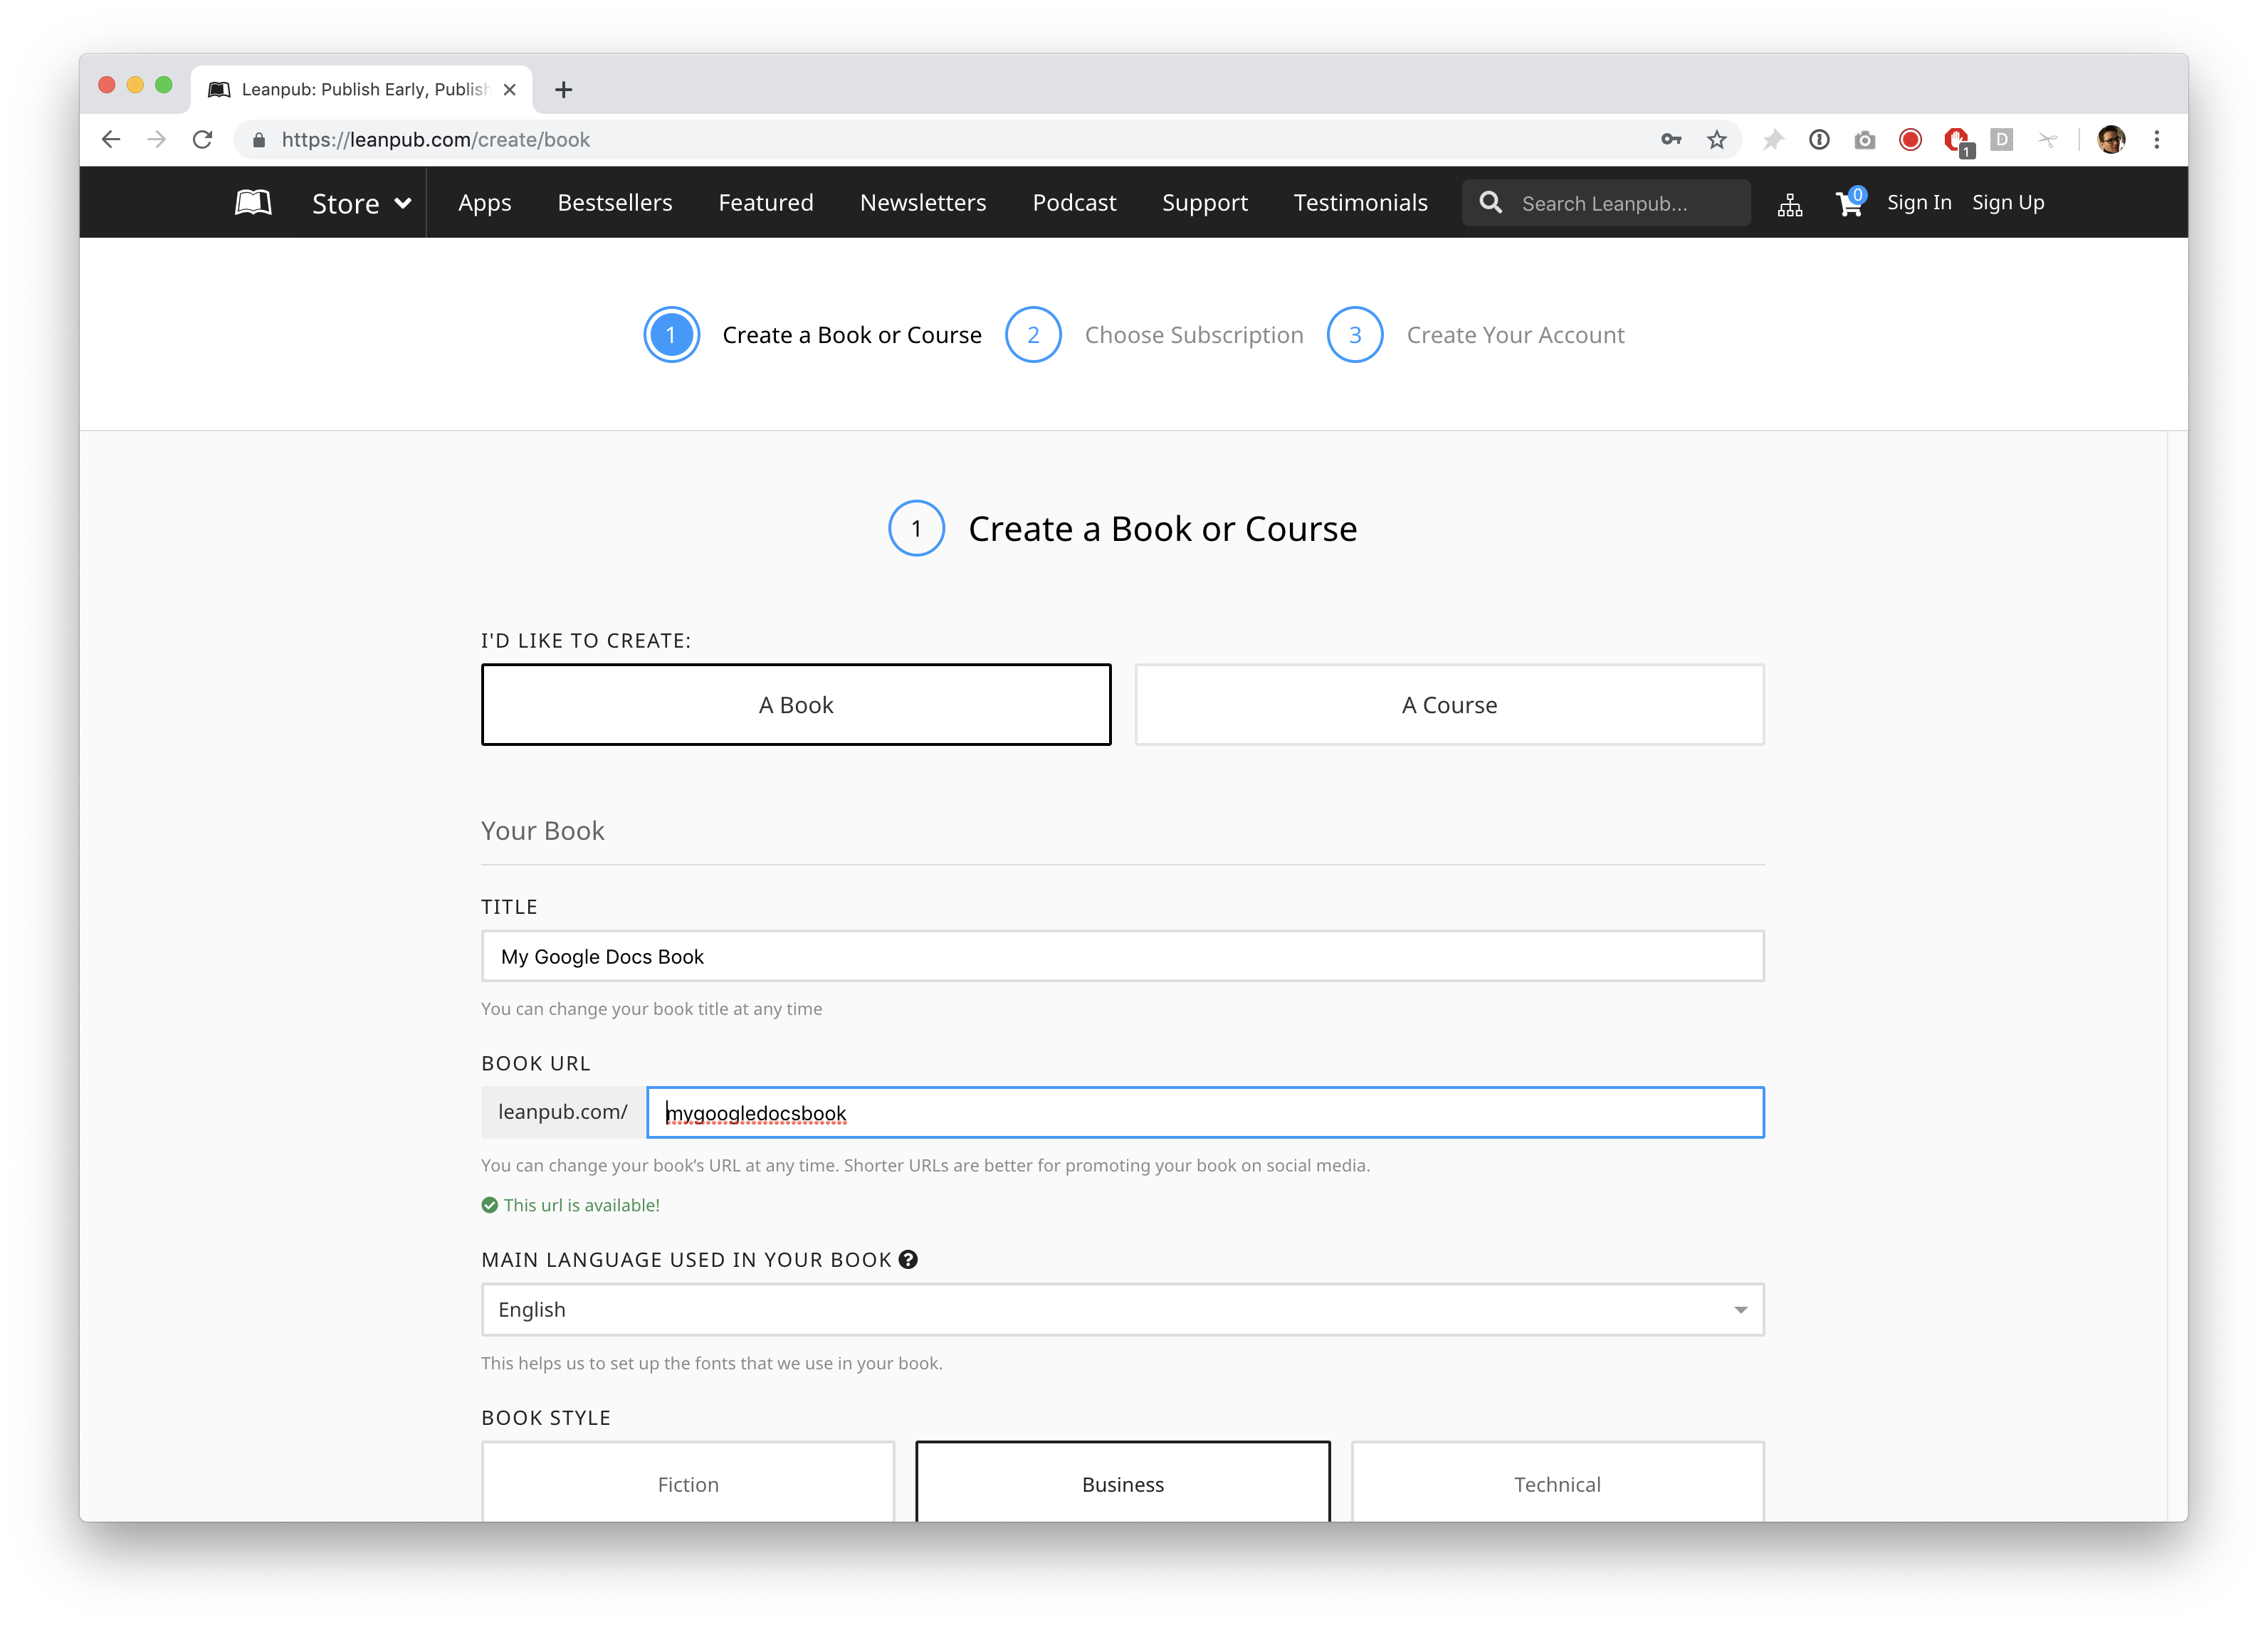The height and width of the screenshot is (1627, 2268).
Task: Click the camera extension icon
Action: tap(1865, 140)
